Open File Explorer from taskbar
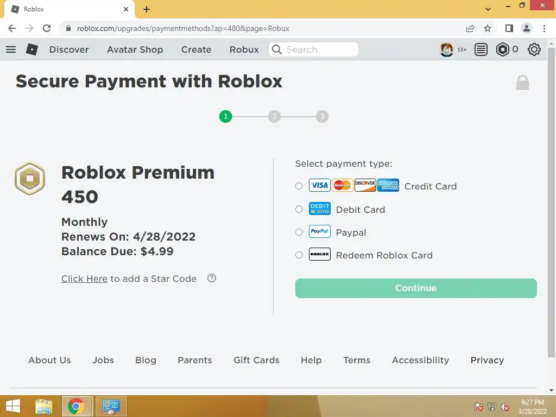556x417 pixels. (x=44, y=406)
